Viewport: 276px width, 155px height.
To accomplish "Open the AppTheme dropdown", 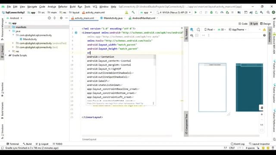I will coord(238,30).
